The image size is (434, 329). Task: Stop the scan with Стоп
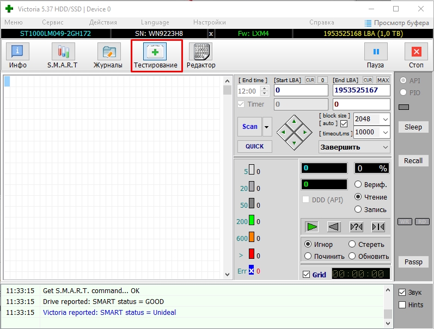(x=416, y=55)
